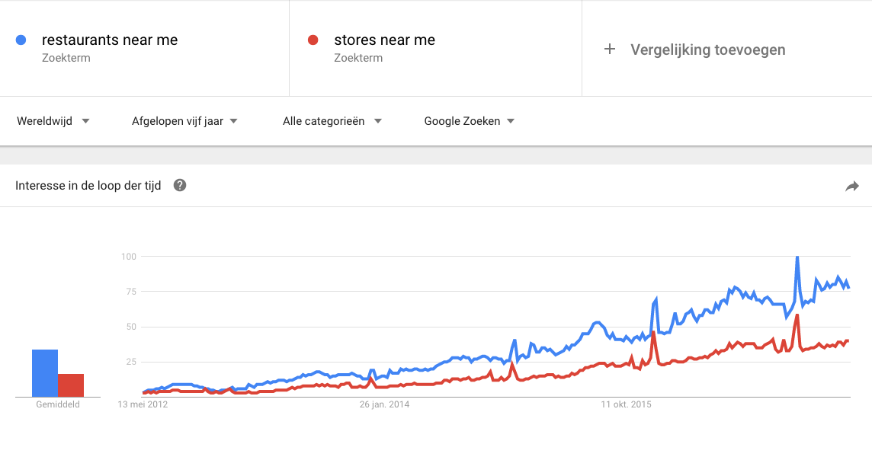Open the Alle categorieën dropdown
Image resolution: width=872 pixels, height=460 pixels.
click(332, 121)
